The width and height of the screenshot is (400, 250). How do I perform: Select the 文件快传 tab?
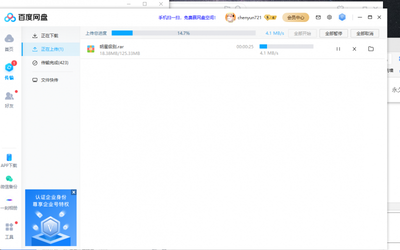click(x=49, y=80)
